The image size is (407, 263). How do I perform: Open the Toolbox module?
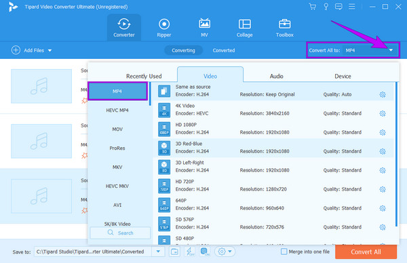point(285,28)
